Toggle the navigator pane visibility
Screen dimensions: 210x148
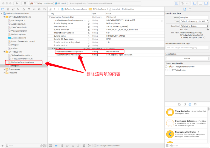[x=195, y=3]
